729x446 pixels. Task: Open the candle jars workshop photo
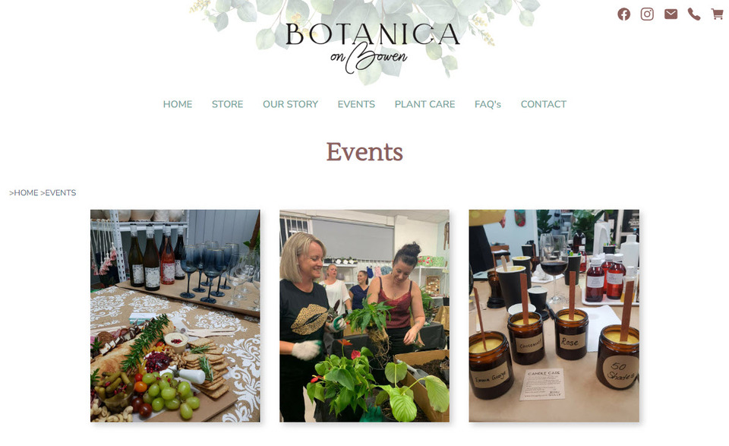tap(554, 316)
